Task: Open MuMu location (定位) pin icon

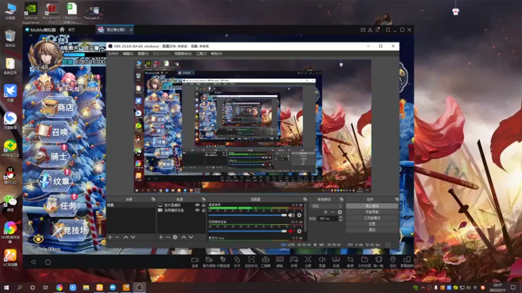Action: pyautogui.click(x=393, y=259)
